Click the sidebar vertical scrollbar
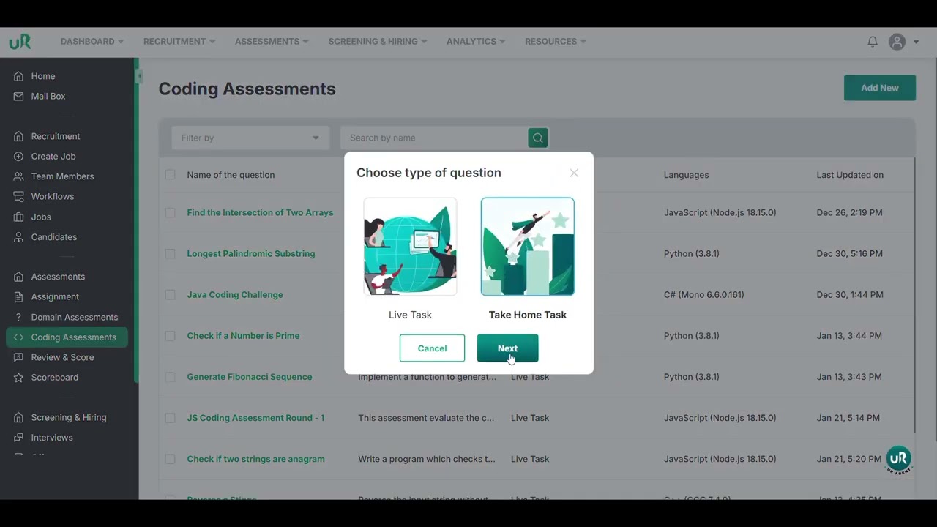 click(135, 220)
